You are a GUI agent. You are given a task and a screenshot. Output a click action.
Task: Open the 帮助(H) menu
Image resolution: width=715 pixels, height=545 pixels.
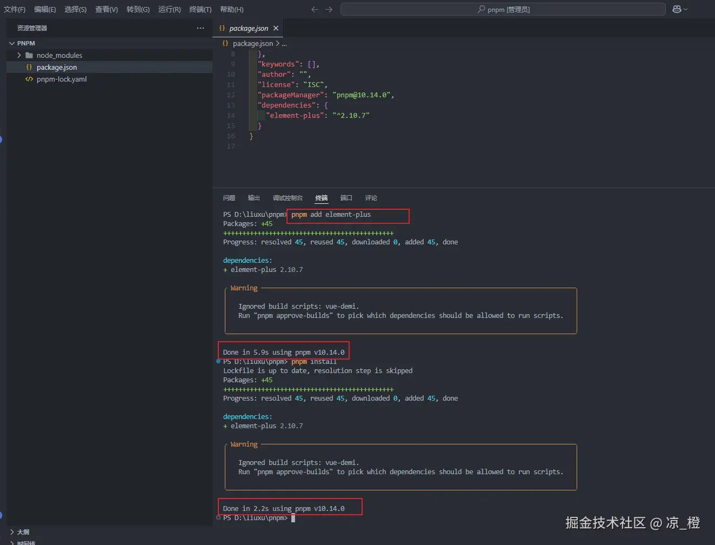pyautogui.click(x=232, y=9)
